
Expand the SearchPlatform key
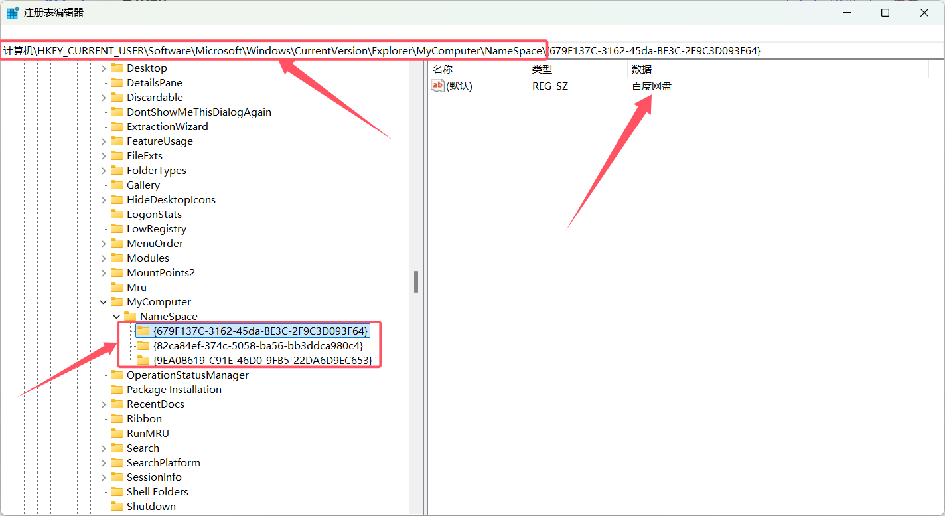click(103, 463)
